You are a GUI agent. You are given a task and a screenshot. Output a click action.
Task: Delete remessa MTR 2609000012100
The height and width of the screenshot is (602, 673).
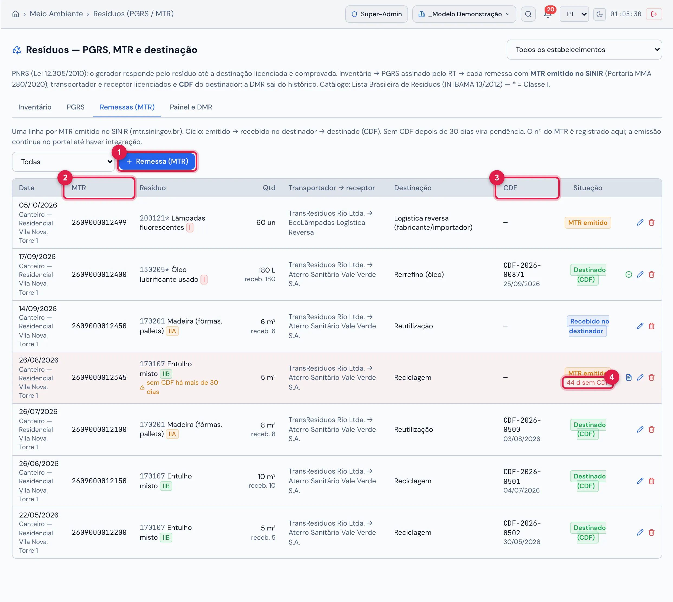[x=652, y=429]
